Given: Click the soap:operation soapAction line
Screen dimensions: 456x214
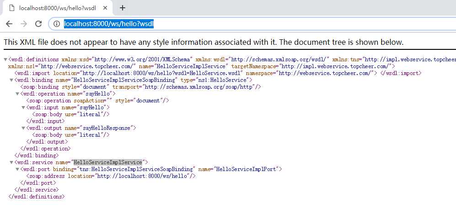Looking at the screenshot, I should click(x=97, y=101).
